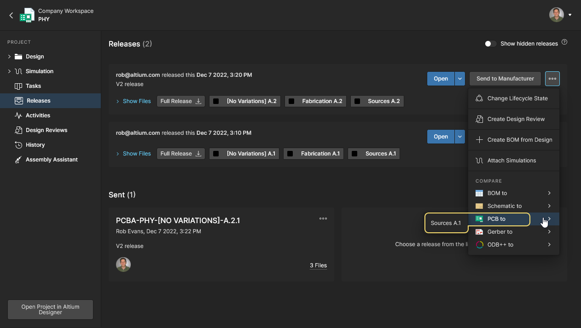
Task: Expand Open dropdown arrow of V2 release
Action: pos(460,79)
